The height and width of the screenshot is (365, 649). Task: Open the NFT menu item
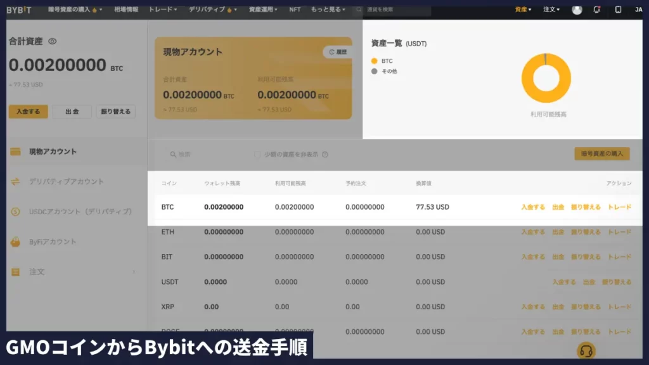pyautogui.click(x=295, y=10)
